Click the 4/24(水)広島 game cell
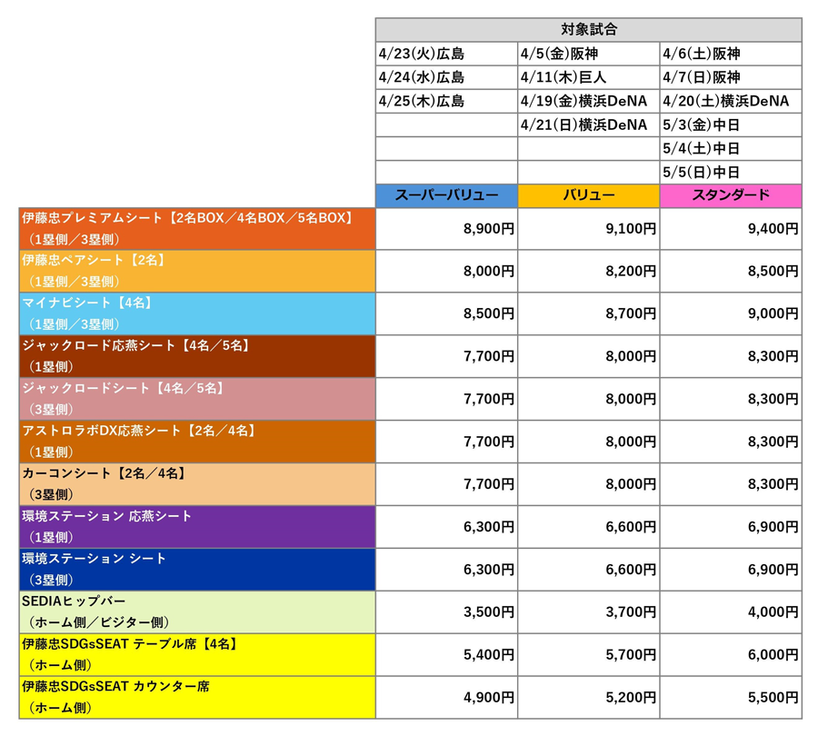This screenshot has width=818, height=736. pos(446,77)
